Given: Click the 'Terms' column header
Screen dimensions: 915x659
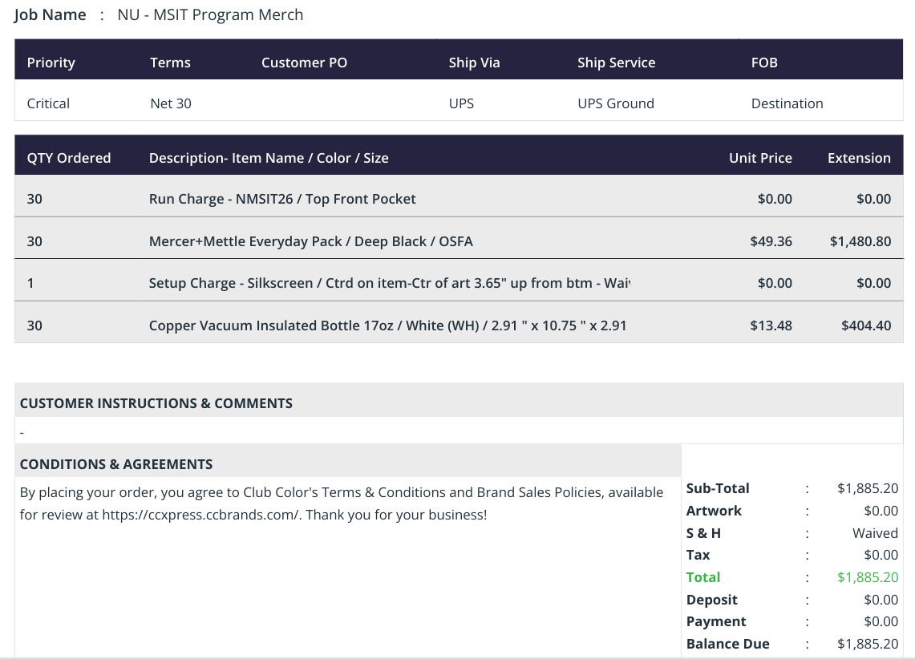Looking at the screenshot, I should point(170,63).
